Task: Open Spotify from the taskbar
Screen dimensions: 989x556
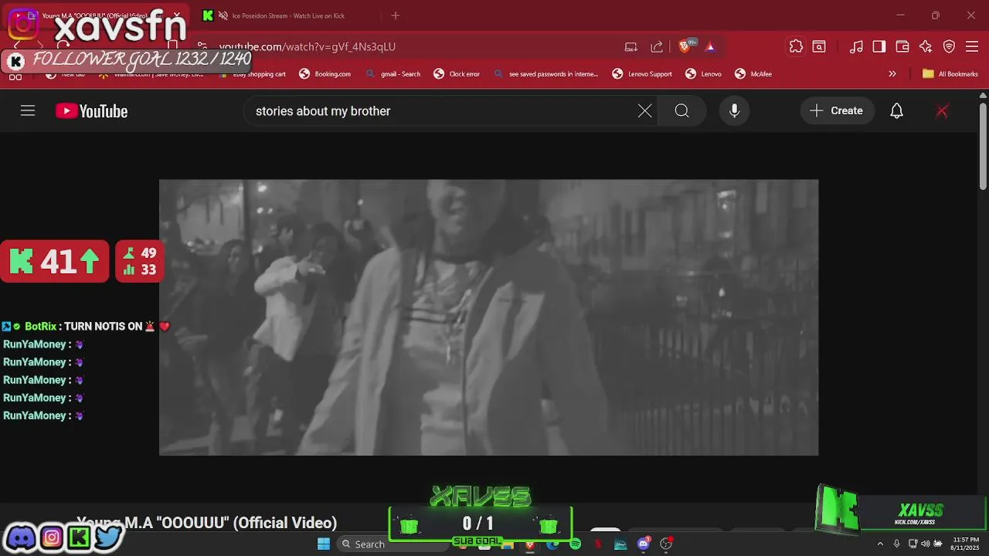Action: coord(576,544)
